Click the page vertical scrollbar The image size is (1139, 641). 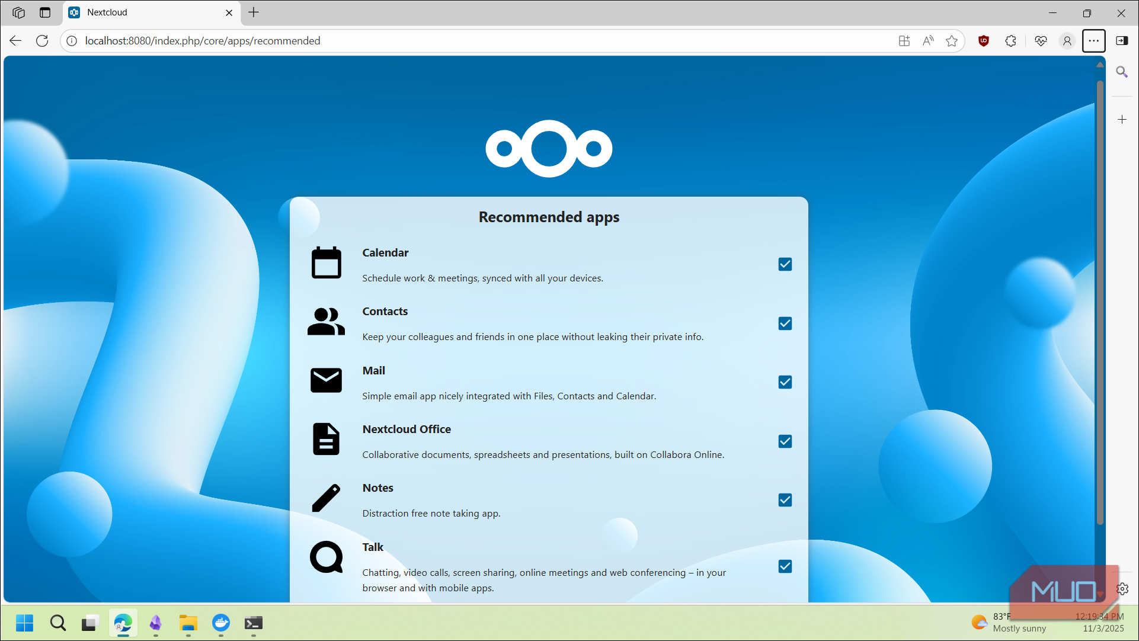click(1100, 302)
